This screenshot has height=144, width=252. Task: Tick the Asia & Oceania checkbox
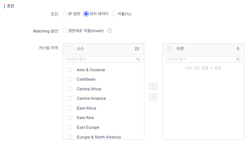click(x=70, y=70)
